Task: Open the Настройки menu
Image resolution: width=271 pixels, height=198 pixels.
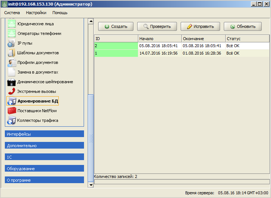Action: [36, 13]
